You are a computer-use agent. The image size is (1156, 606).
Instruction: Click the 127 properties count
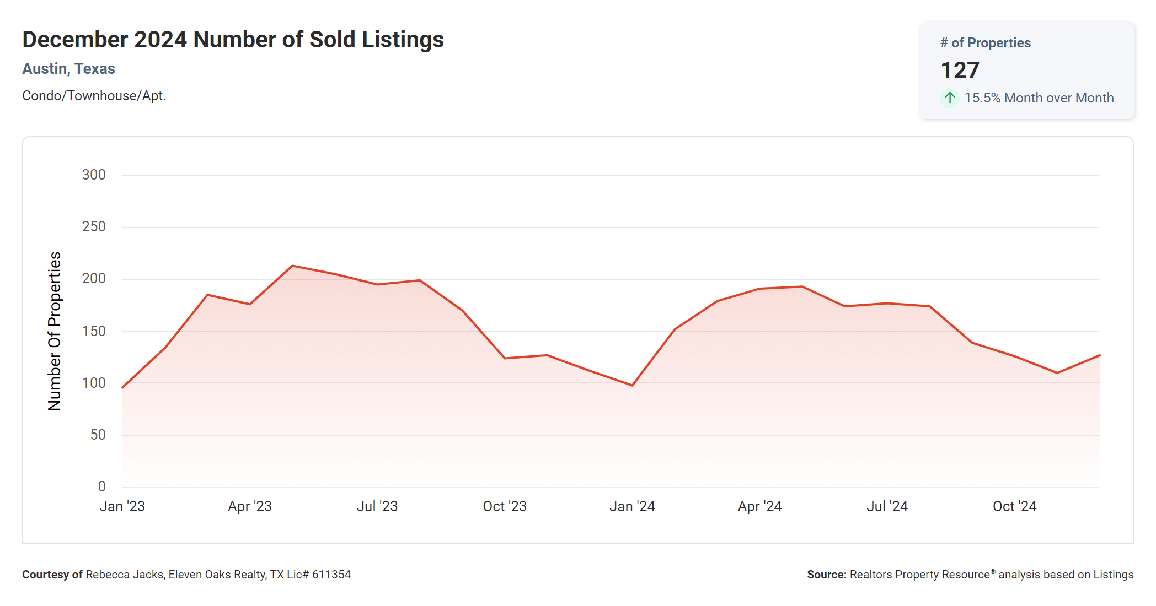click(960, 71)
